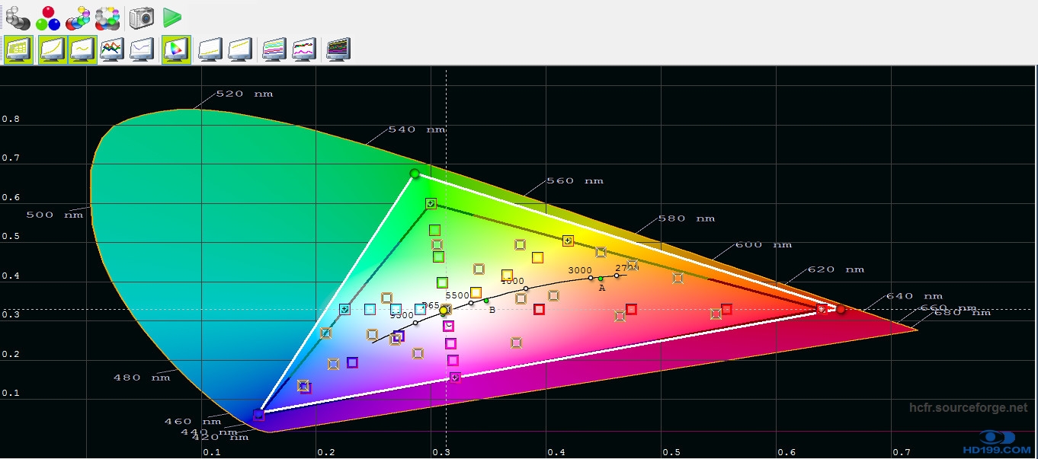The width and height of the screenshot is (1038, 459).
Task: Toggle the flat yellow gamma curve view
Action: (82, 49)
